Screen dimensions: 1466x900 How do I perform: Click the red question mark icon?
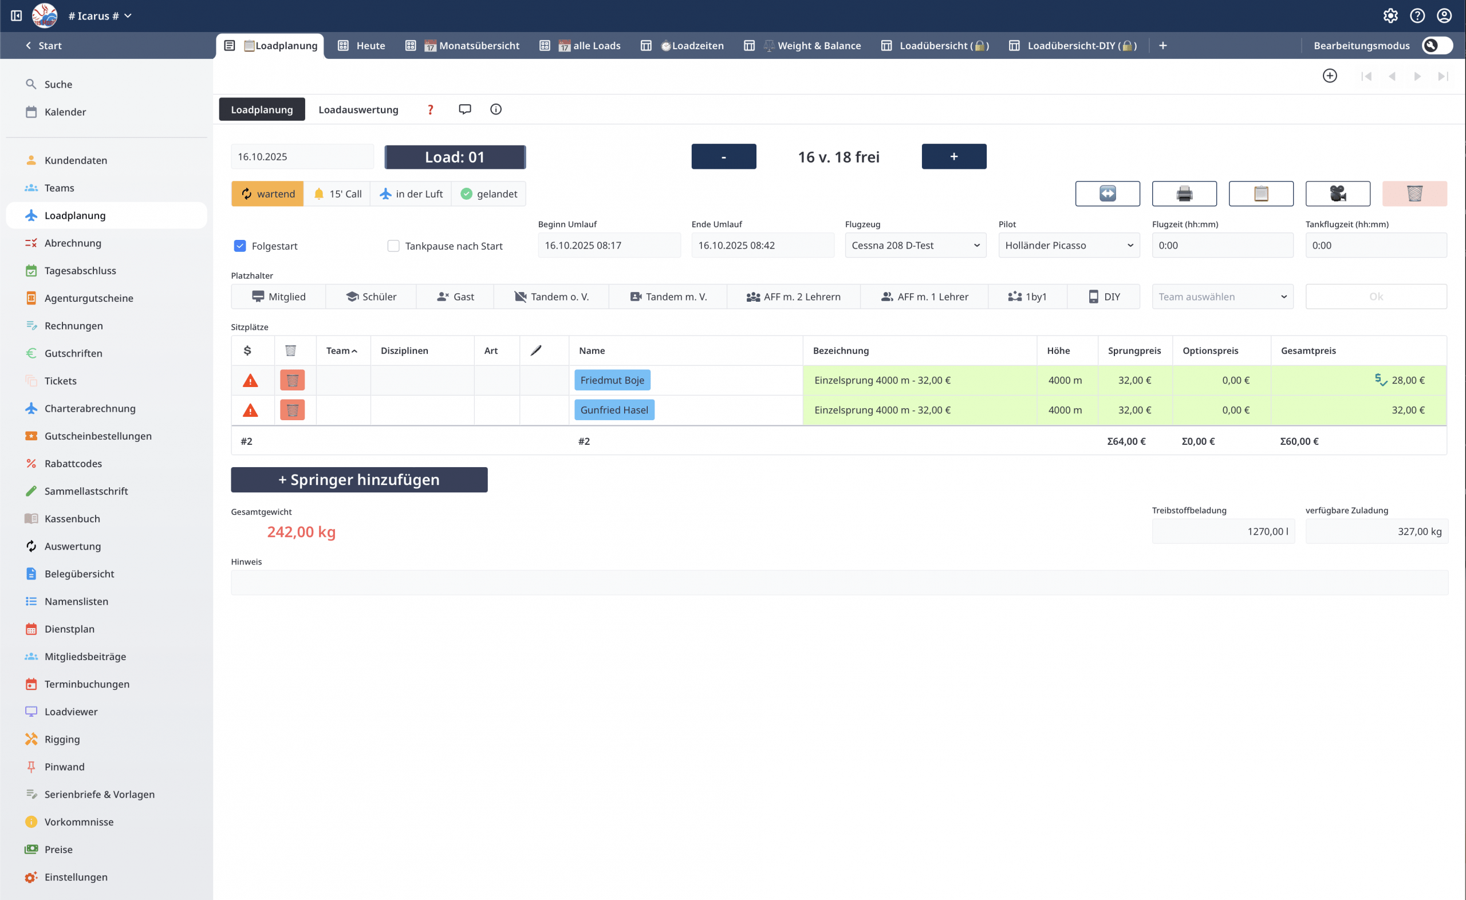[x=430, y=109]
